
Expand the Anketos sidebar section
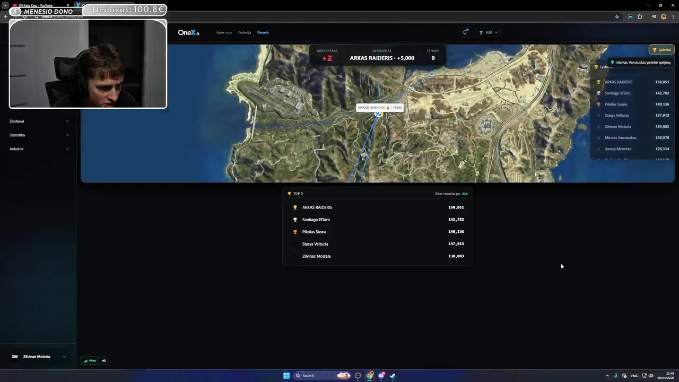(x=39, y=149)
